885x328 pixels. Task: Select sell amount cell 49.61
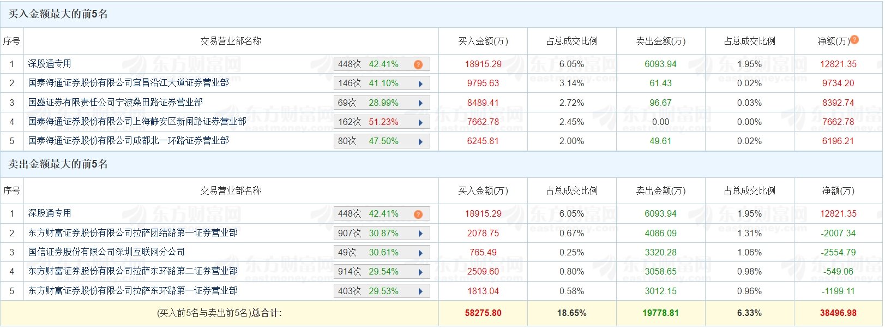click(x=660, y=141)
